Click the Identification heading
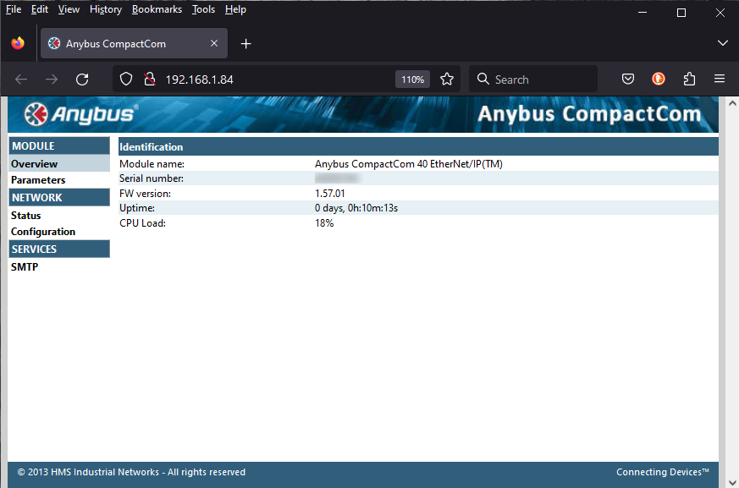The image size is (739, 488). pyautogui.click(x=152, y=147)
